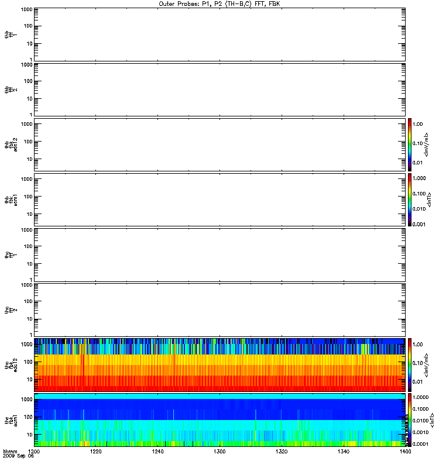Click the 0.1000 value on thc scm1 color bar
This screenshot has width=439, height=468.
(420, 409)
